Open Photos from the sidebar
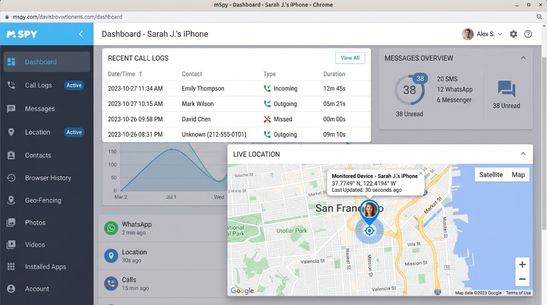 (x=46, y=222)
